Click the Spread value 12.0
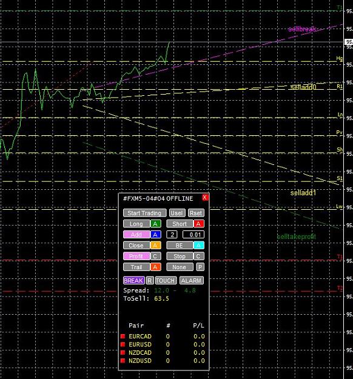The width and height of the screenshot is (353, 379). click(x=161, y=290)
